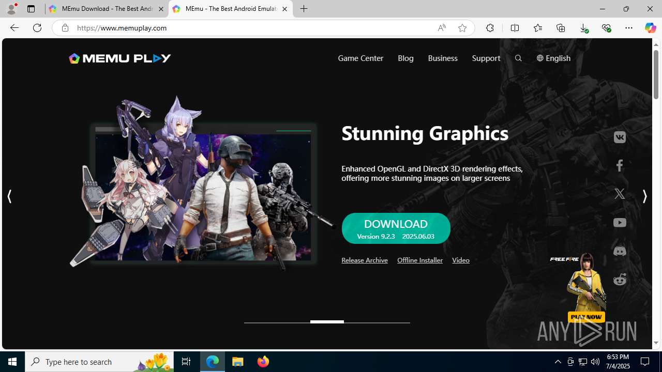Screen dimensions: 662x372
Task: Open the Game Center menu
Action: (x=360, y=58)
